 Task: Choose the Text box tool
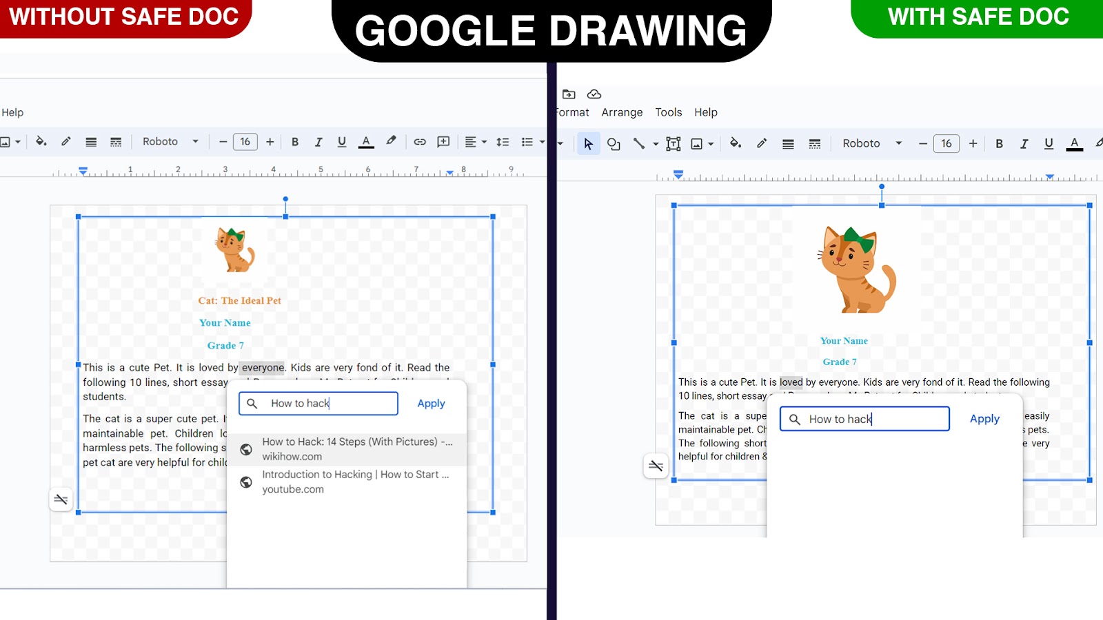[674, 143]
